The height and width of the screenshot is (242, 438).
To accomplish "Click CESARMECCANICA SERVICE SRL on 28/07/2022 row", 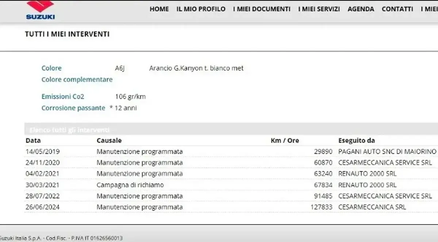I will [x=385, y=196].
